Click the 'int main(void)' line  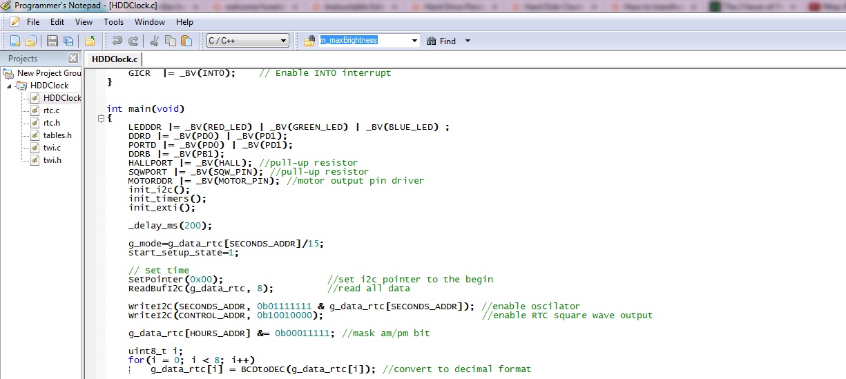tap(146, 108)
